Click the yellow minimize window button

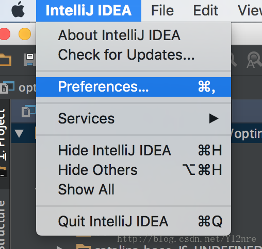(25, 34)
